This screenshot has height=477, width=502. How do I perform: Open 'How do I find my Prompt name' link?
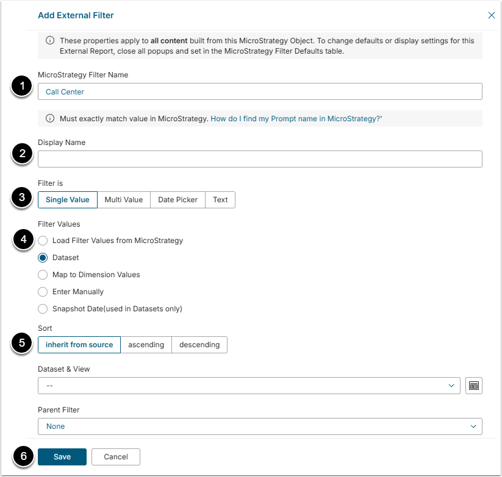(x=296, y=118)
